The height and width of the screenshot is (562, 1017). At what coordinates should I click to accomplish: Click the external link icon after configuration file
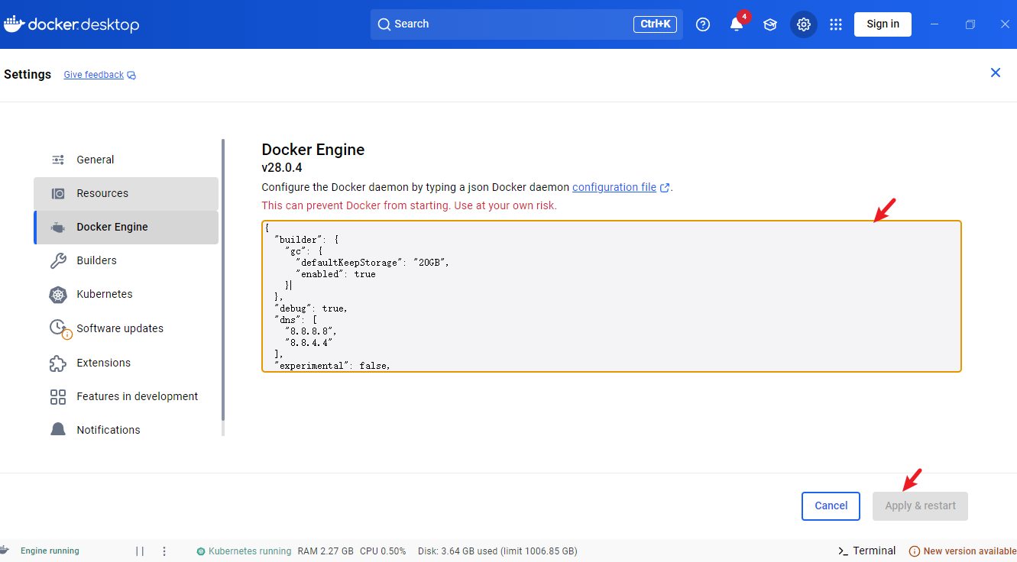pyautogui.click(x=665, y=188)
